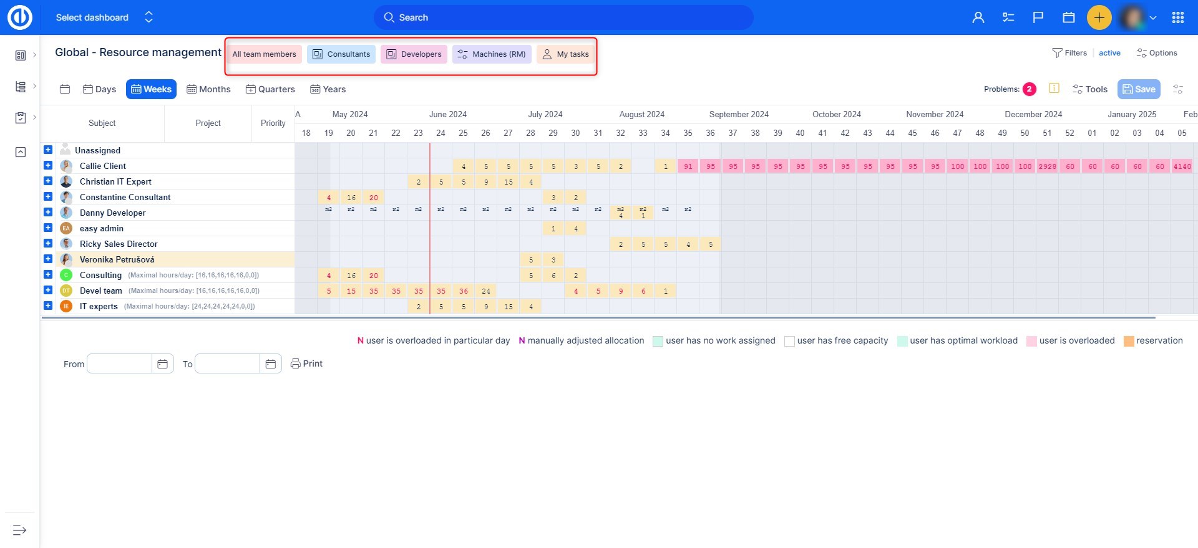
Task: Open the apps grid menu icon
Action: point(1178,17)
